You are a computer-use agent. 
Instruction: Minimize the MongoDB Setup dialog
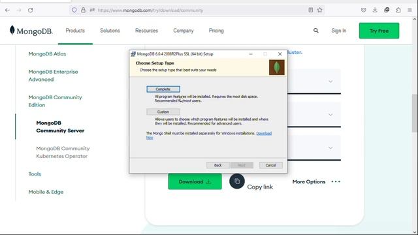(251, 54)
